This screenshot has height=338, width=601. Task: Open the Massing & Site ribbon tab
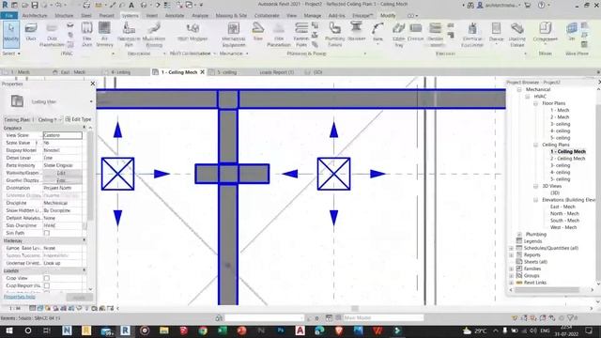[231, 16]
